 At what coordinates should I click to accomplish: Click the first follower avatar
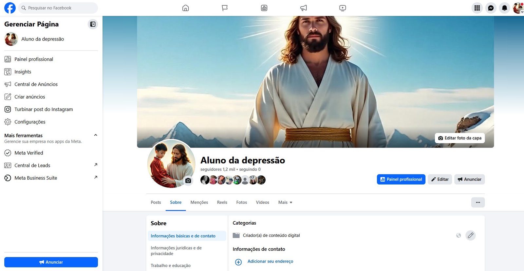(x=205, y=180)
